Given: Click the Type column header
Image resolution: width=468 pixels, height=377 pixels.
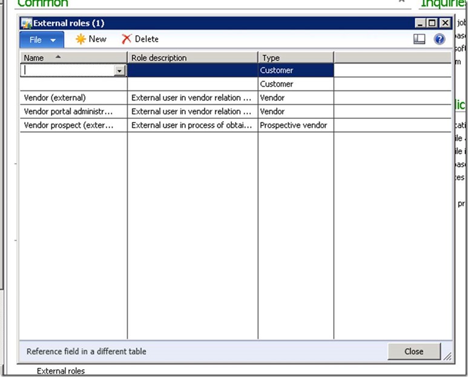Looking at the screenshot, I should click(x=295, y=58).
